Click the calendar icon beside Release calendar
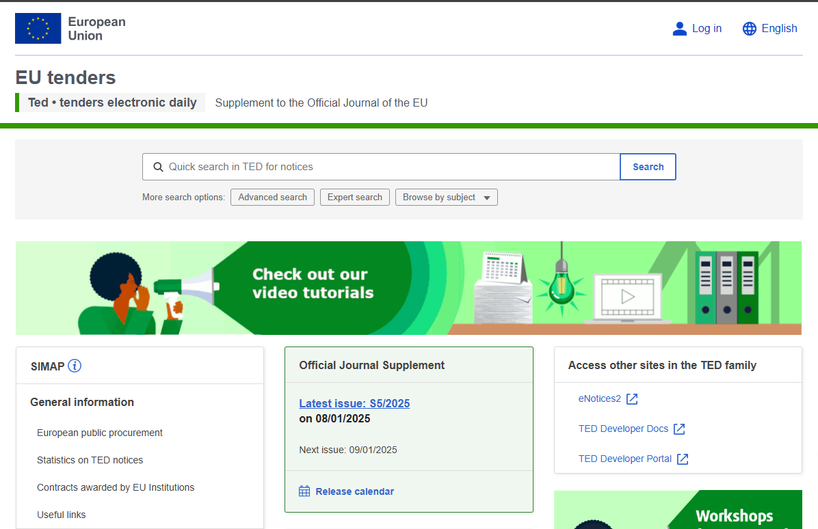The height and width of the screenshot is (529, 818). 304,491
